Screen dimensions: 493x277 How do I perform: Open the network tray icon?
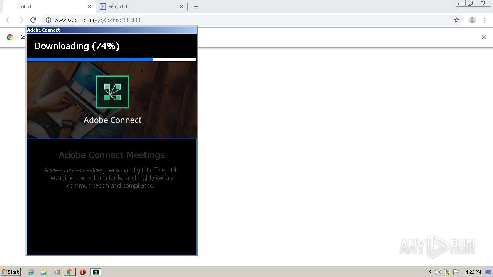coord(447,272)
